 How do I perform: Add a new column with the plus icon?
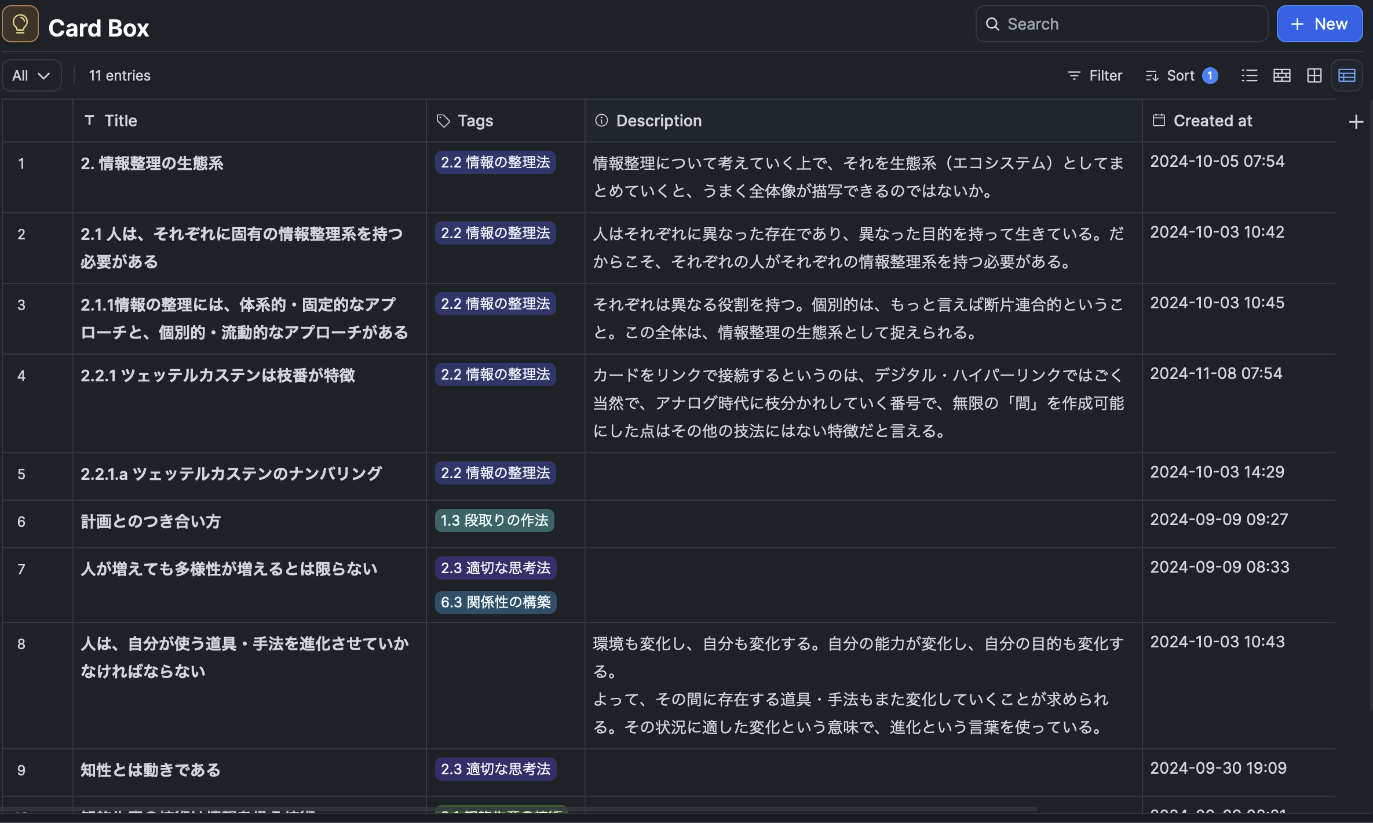(x=1357, y=121)
